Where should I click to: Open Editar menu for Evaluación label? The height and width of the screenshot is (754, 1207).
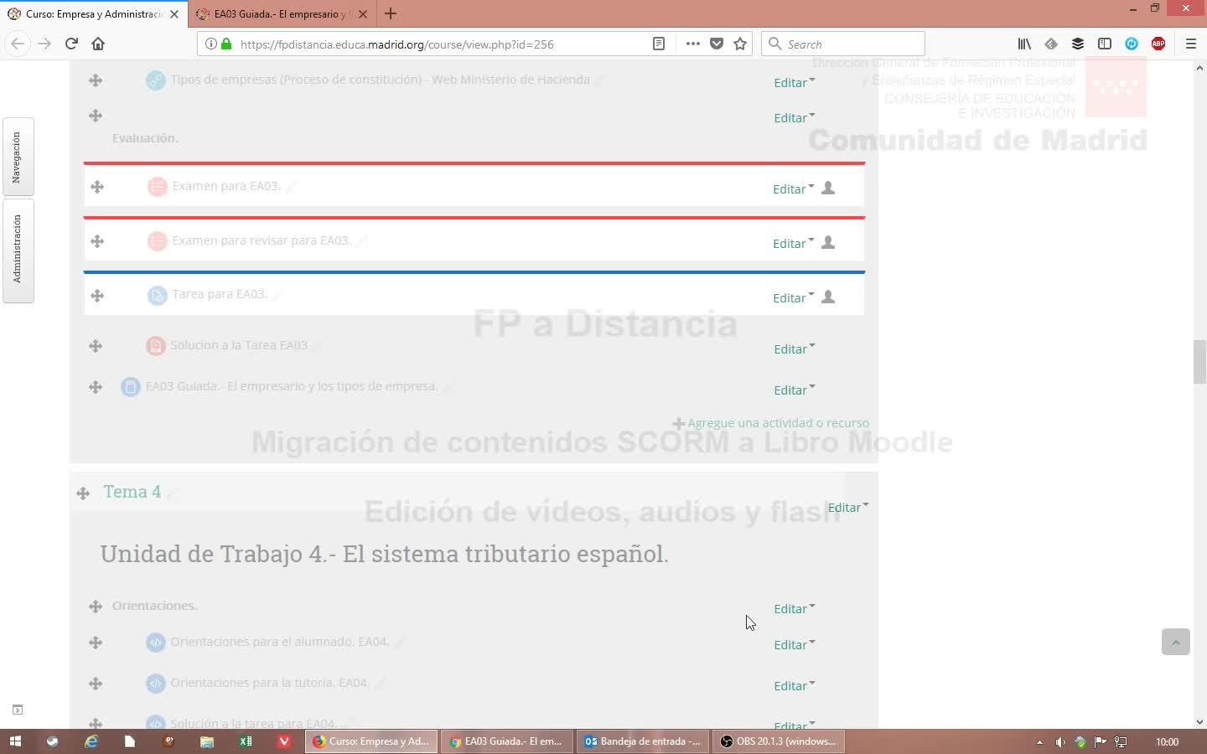(x=795, y=117)
